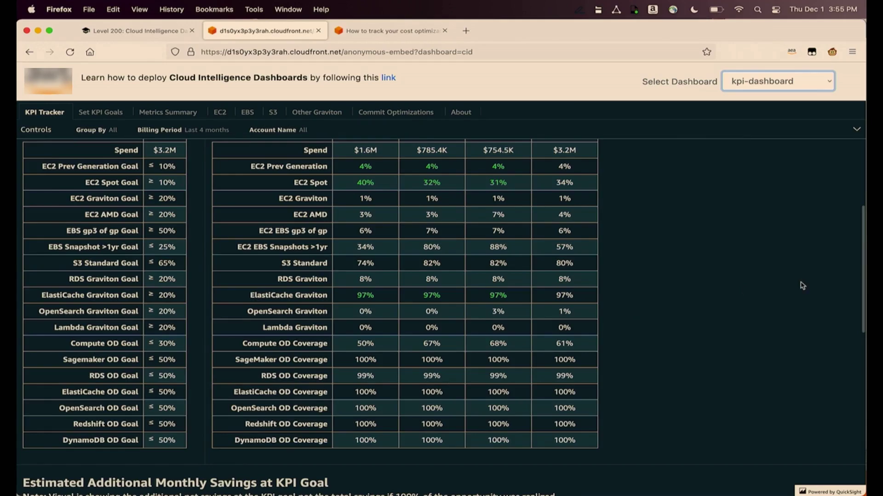
Task: Open a new tab with the plus icon
Action: tap(466, 31)
